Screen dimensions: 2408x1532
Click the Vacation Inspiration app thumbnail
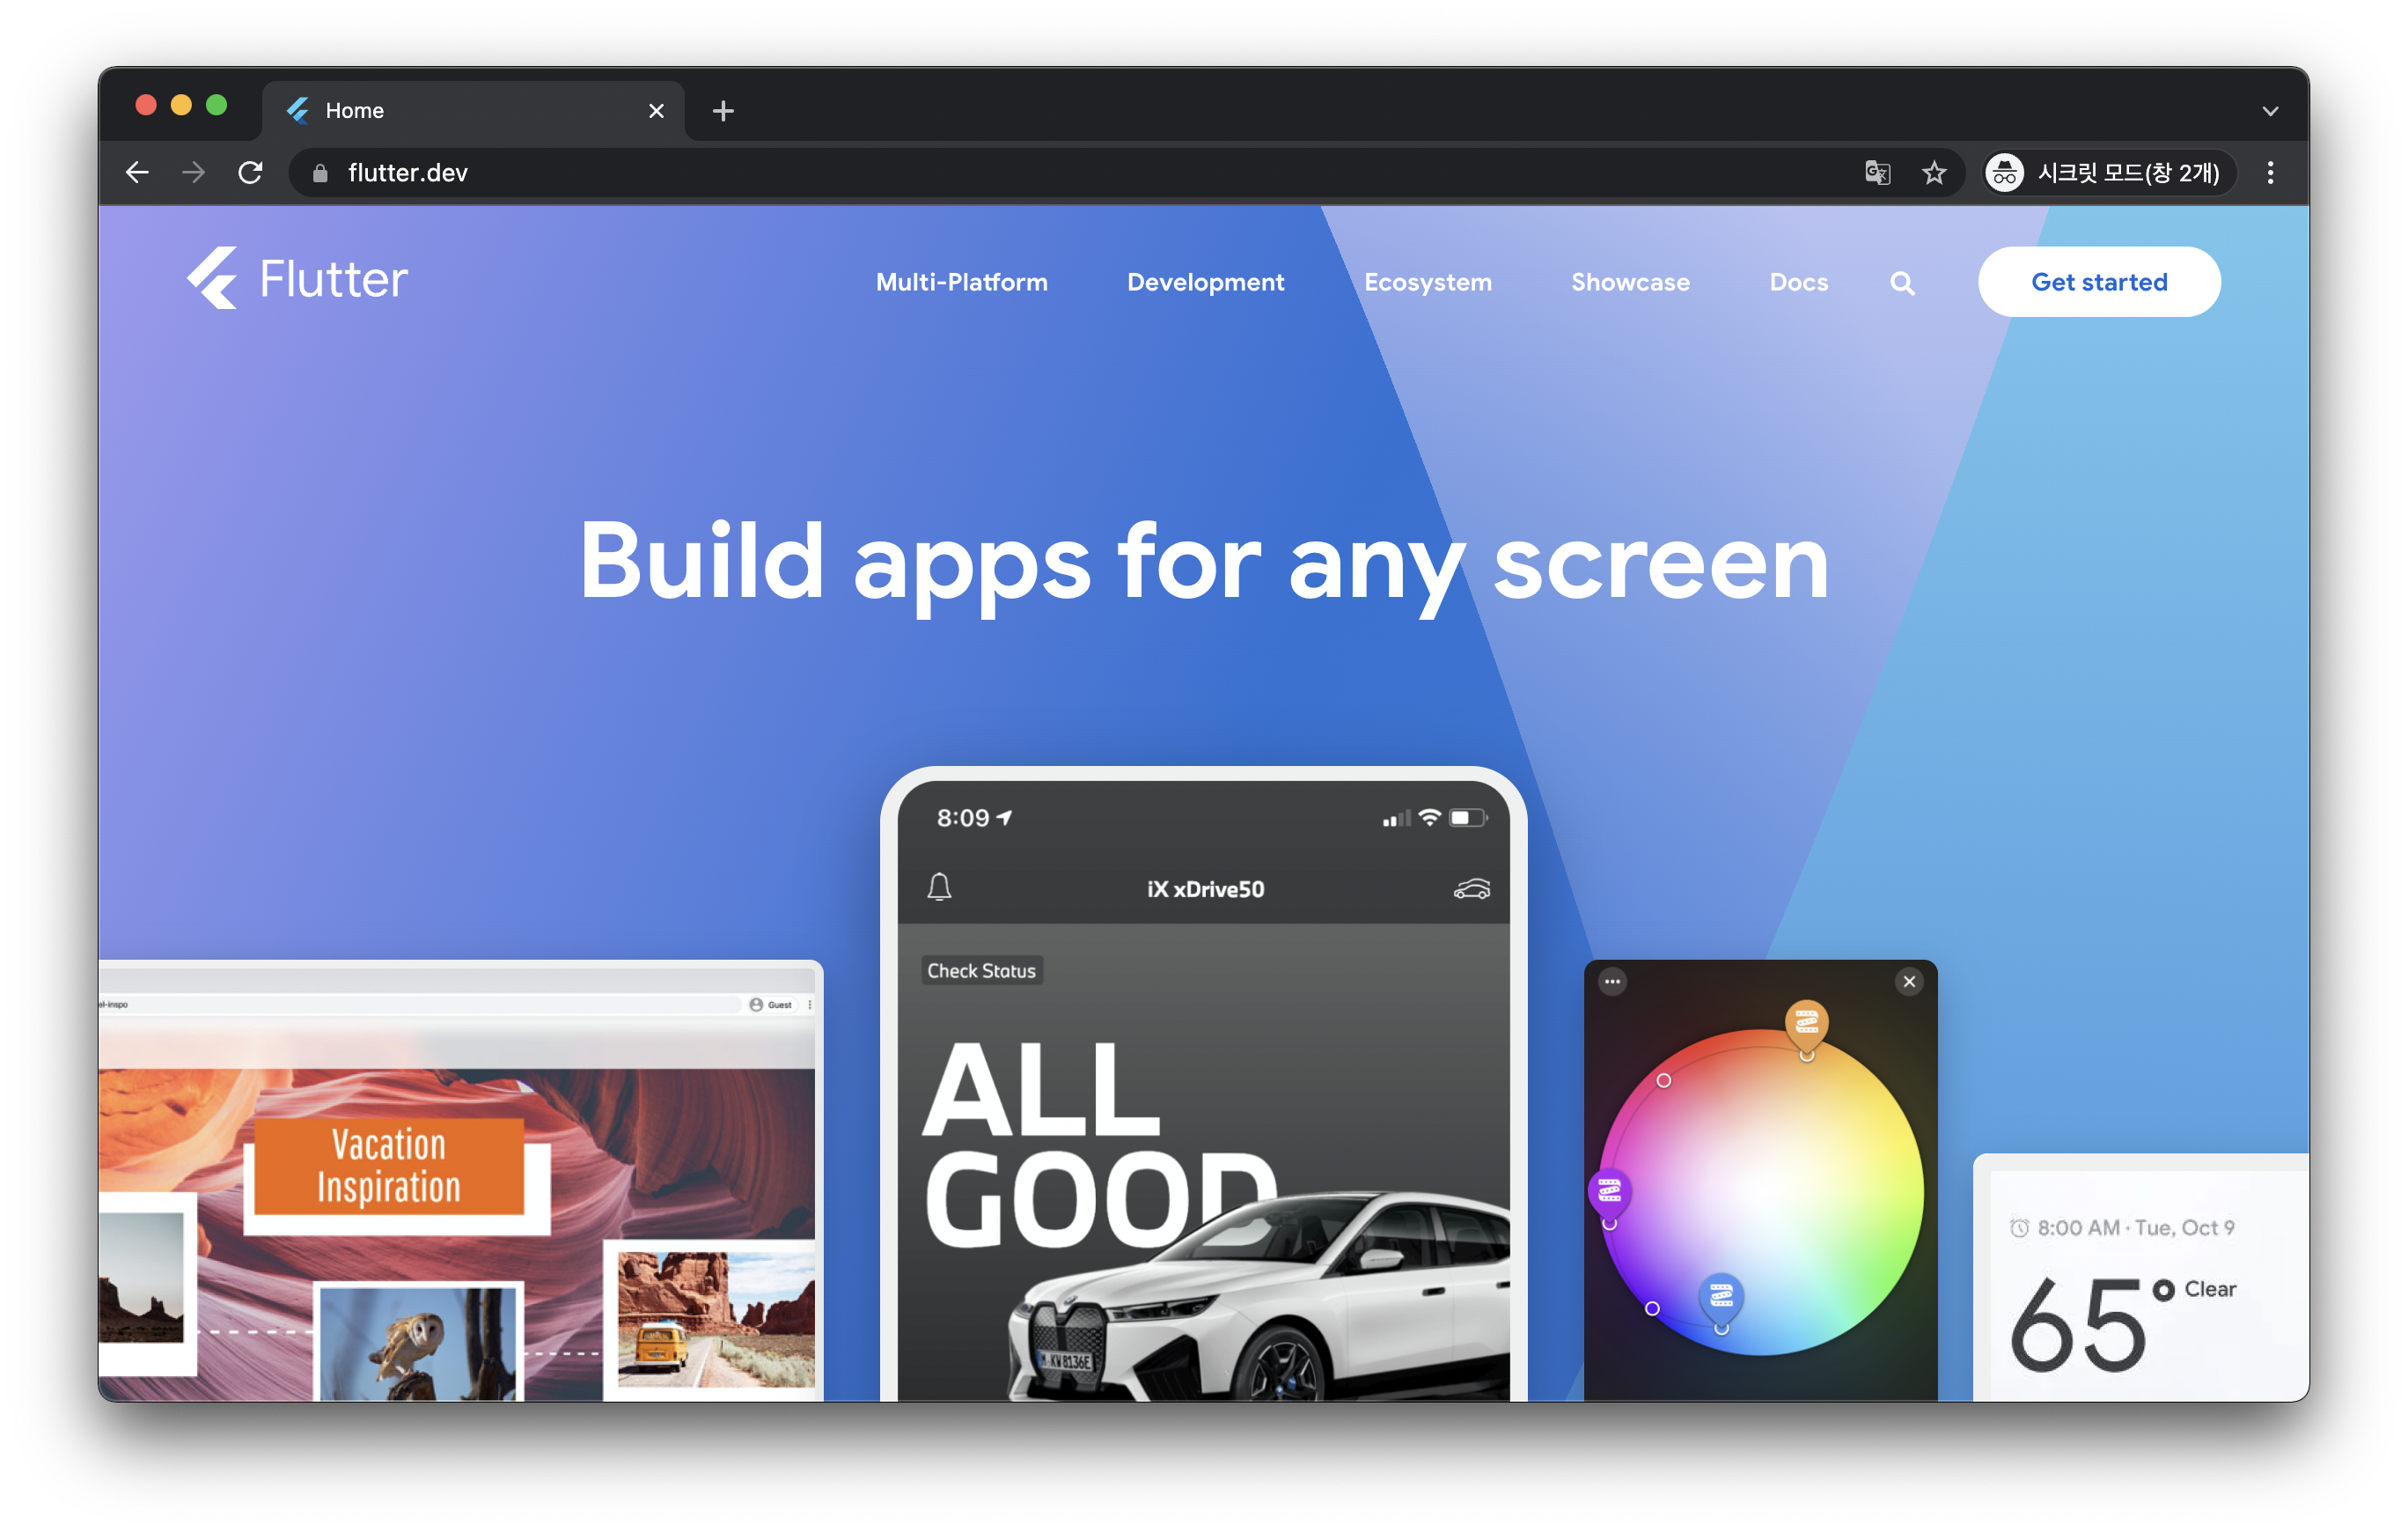[x=388, y=1167]
